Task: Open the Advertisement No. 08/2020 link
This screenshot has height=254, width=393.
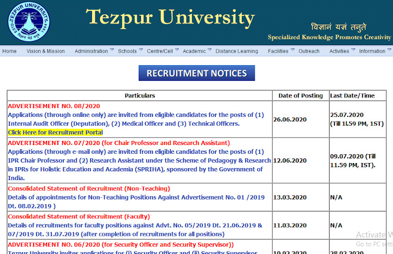Action: click(x=54, y=106)
